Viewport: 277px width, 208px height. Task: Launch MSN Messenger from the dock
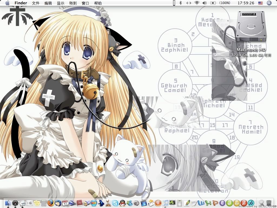coord(129,203)
